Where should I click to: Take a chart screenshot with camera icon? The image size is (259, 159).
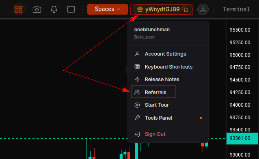coord(37,9)
